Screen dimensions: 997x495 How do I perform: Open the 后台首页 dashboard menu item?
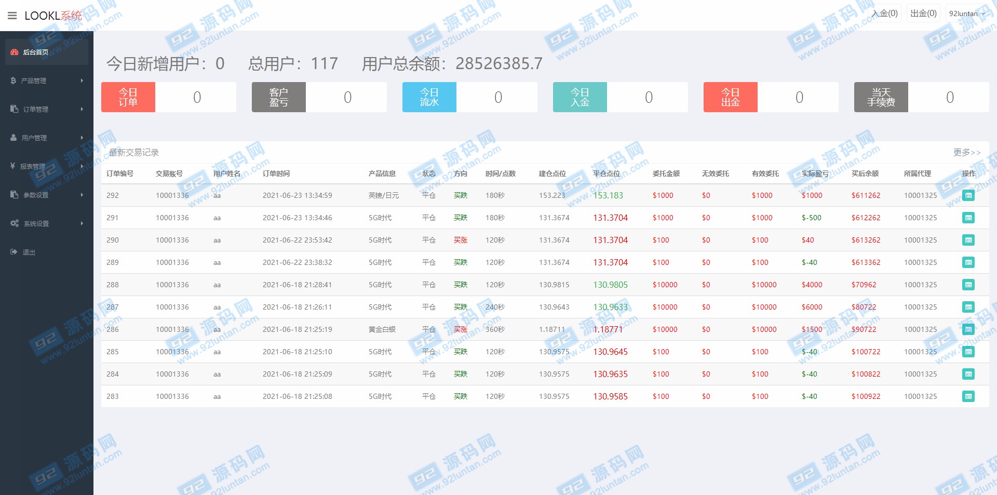pyautogui.click(x=47, y=52)
